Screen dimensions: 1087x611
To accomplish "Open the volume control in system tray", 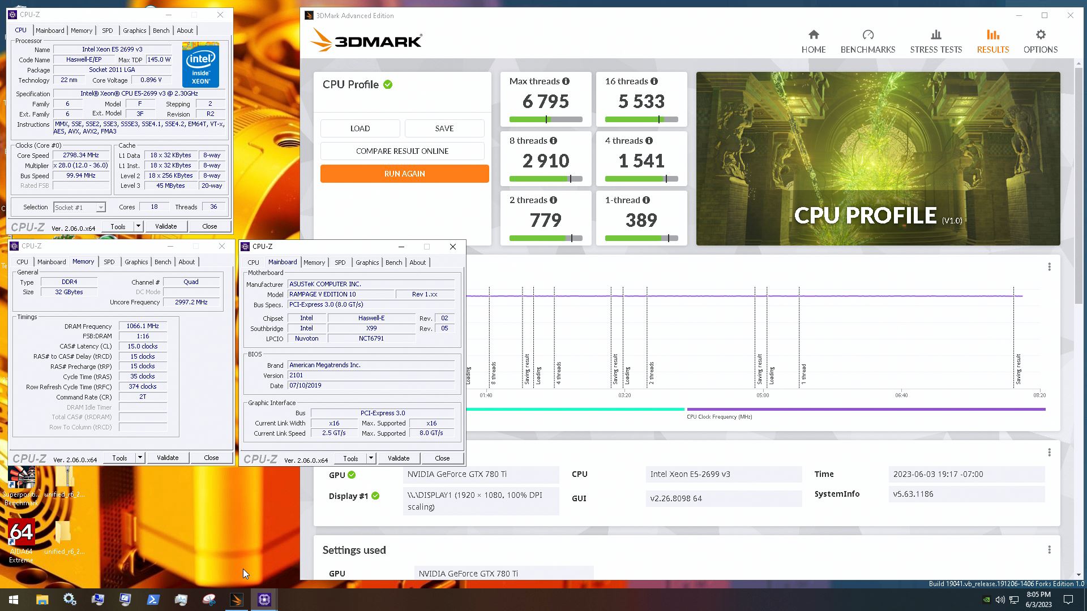I will [1000, 600].
